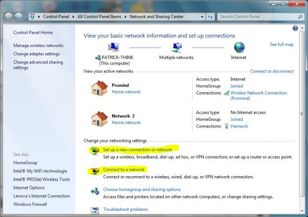Click the Connect to a network icon
This screenshot has height=217, width=308.
95,171
